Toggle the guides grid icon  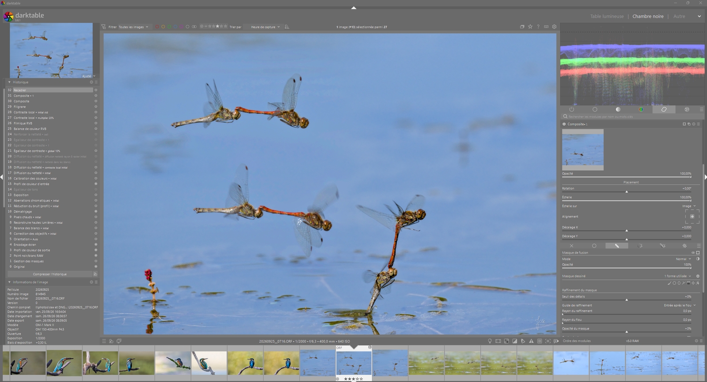540,341
